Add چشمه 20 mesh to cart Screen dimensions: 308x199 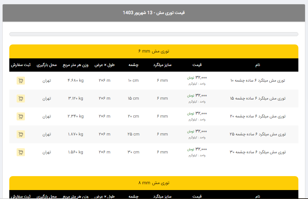pos(21,116)
